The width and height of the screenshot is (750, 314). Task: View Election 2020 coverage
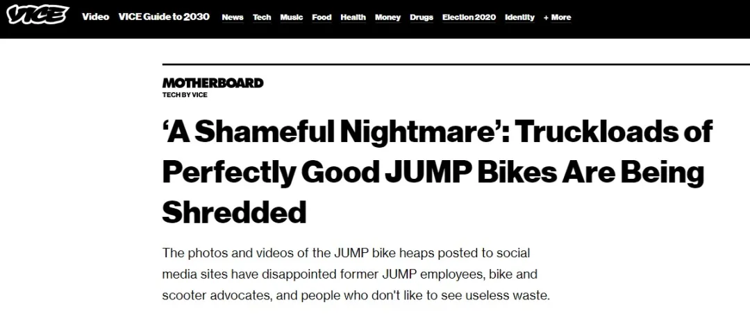[x=469, y=17]
